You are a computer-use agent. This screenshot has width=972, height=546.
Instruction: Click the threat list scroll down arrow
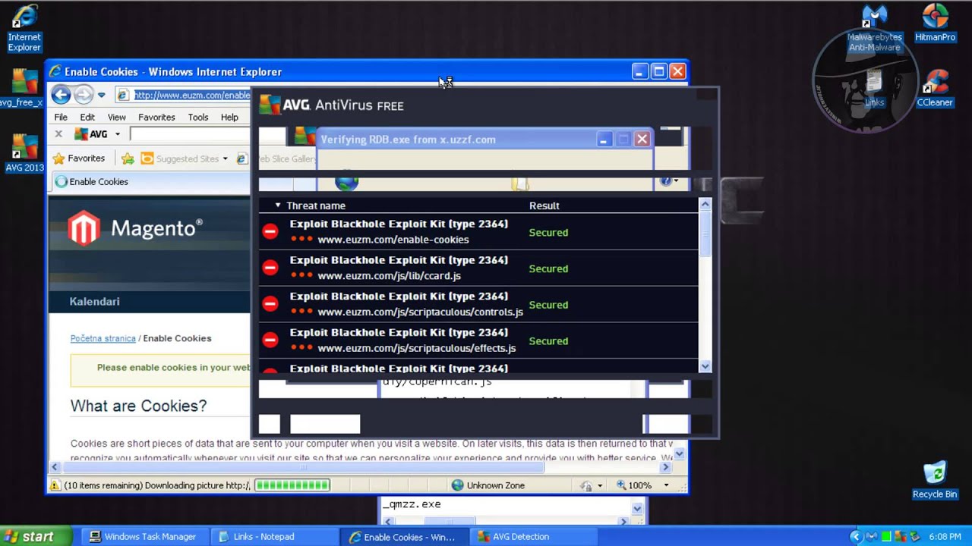tap(705, 366)
